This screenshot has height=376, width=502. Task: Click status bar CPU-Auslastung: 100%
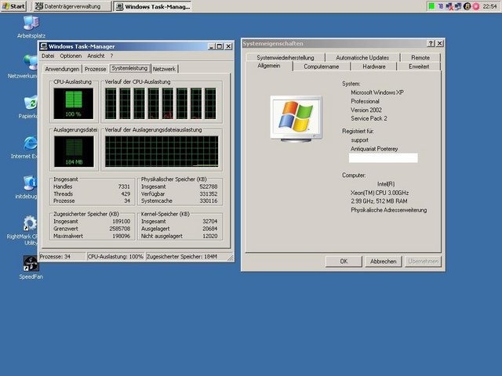[115, 256]
